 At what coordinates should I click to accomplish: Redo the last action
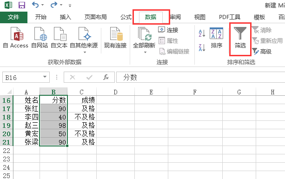54,5
